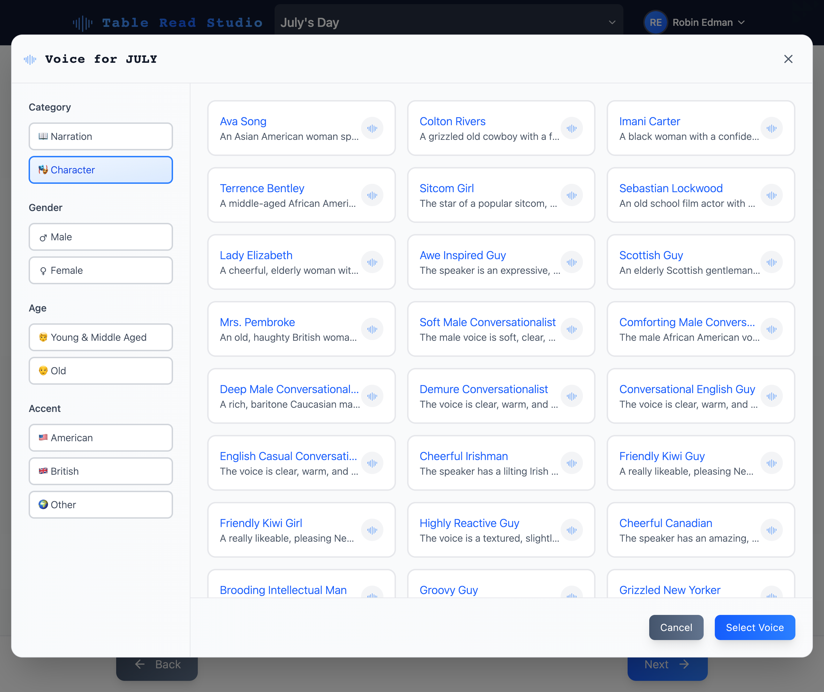Select the Character category tab

tap(100, 170)
